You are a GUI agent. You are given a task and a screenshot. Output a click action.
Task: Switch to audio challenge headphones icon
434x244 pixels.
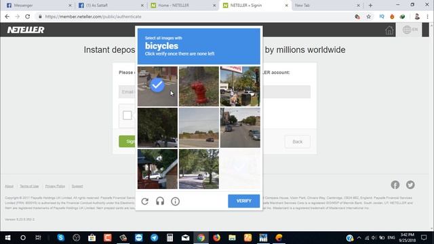[x=160, y=201]
